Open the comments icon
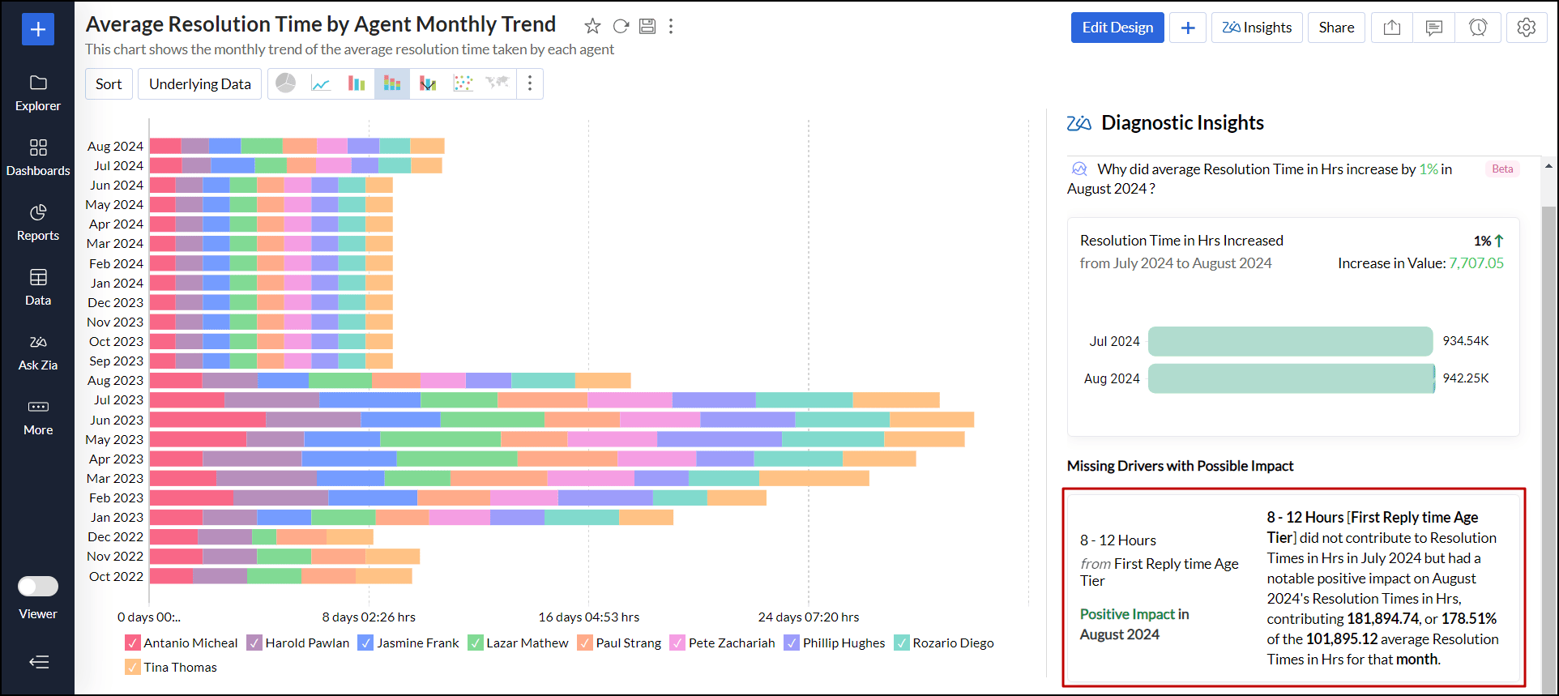Viewport: 1559px width, 696px height. [x=1433, y=28]
